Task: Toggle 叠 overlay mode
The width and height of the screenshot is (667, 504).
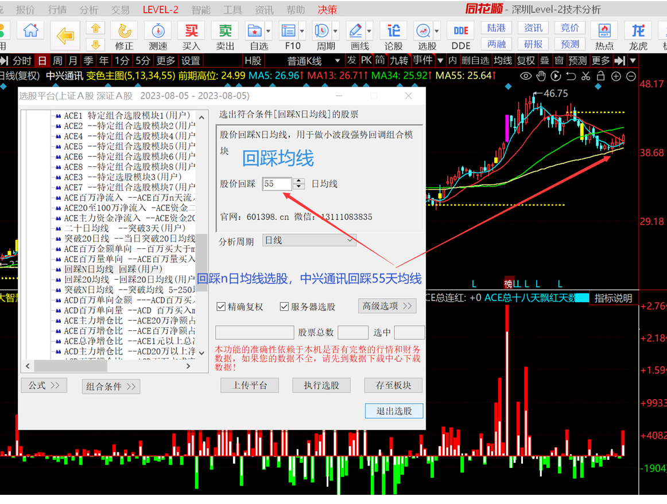Action: (x=545, y=61)
